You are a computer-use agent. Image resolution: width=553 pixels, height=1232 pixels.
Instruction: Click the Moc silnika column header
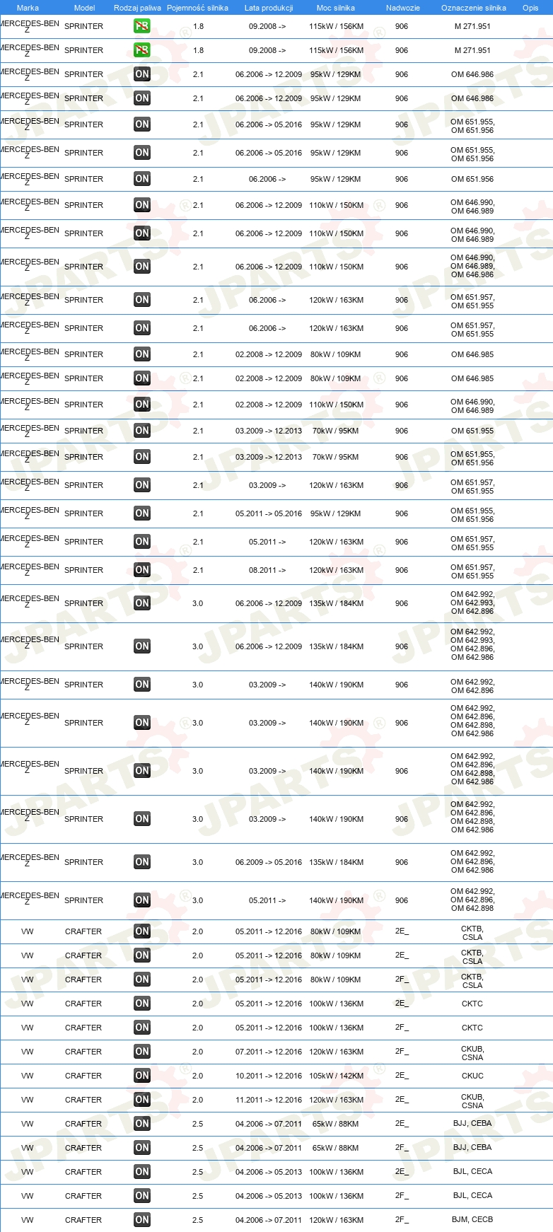coord(336,8)
